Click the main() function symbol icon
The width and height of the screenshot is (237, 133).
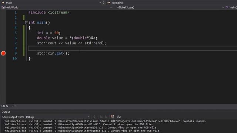click(227, 7)
